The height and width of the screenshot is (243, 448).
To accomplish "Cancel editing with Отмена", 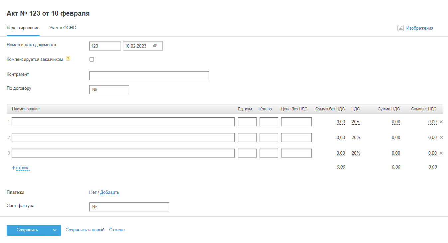I will 117,230.
